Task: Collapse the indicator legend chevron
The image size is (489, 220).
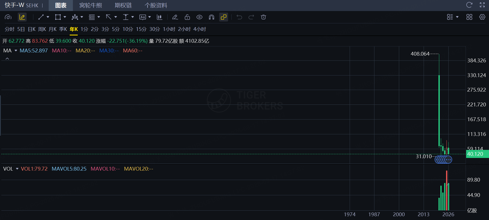Action: click(x=7, y=59)
